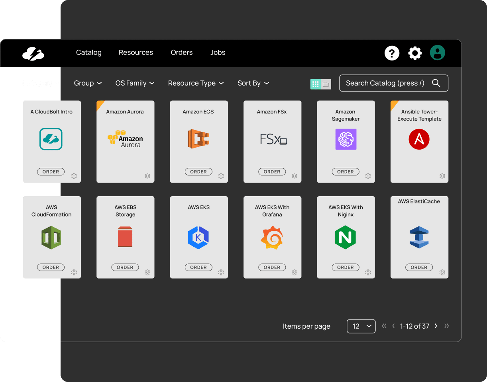Viewport: 487px width, 382px height.
Task: Switch to grid view
Action: pos(316,84)
